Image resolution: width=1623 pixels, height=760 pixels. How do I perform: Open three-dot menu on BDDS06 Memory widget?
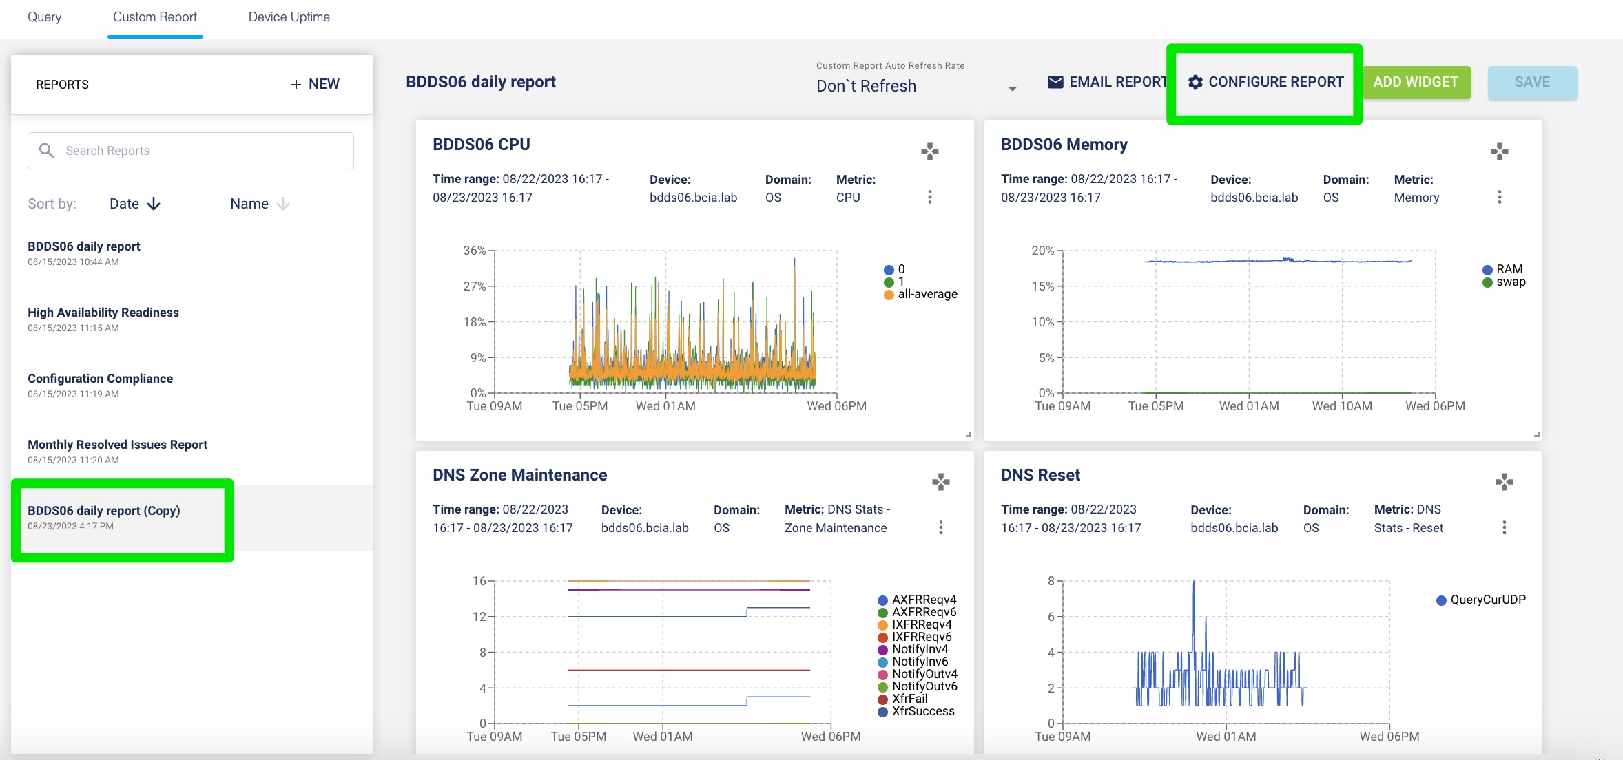coord(1499,197)
